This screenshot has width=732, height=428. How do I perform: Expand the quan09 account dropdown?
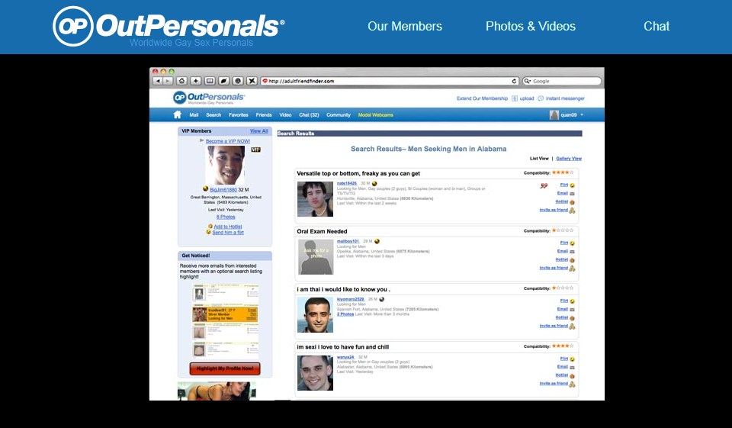pyautogui.click(x=582, y=115)
